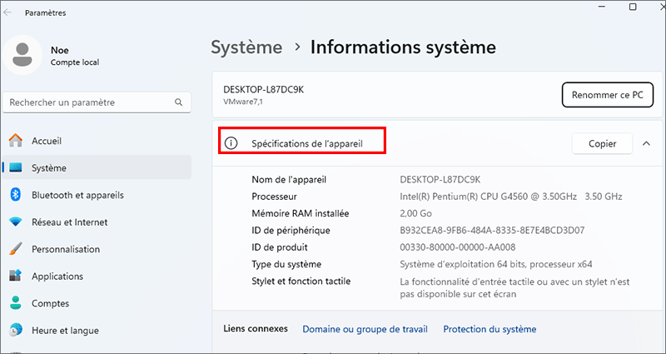Viewport: 666px width, 354px height.
Task: Click the Processeur label
Action: (275, 197)
